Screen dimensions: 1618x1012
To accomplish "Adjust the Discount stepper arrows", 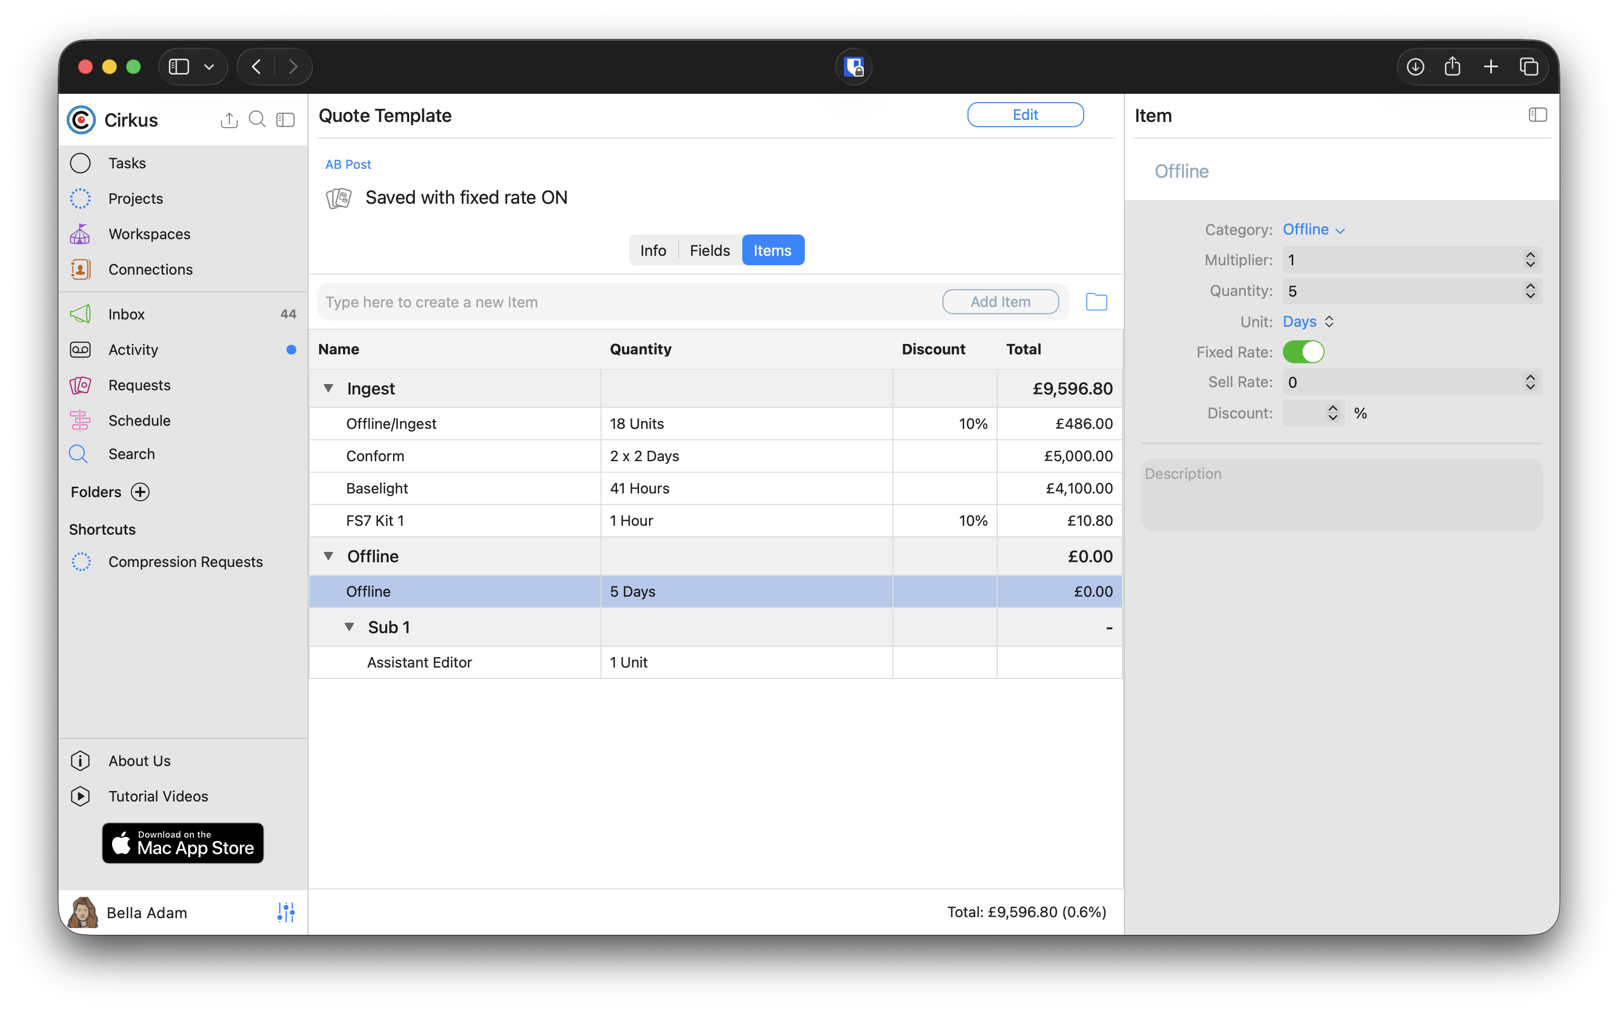I will [x=1333, y=413].
